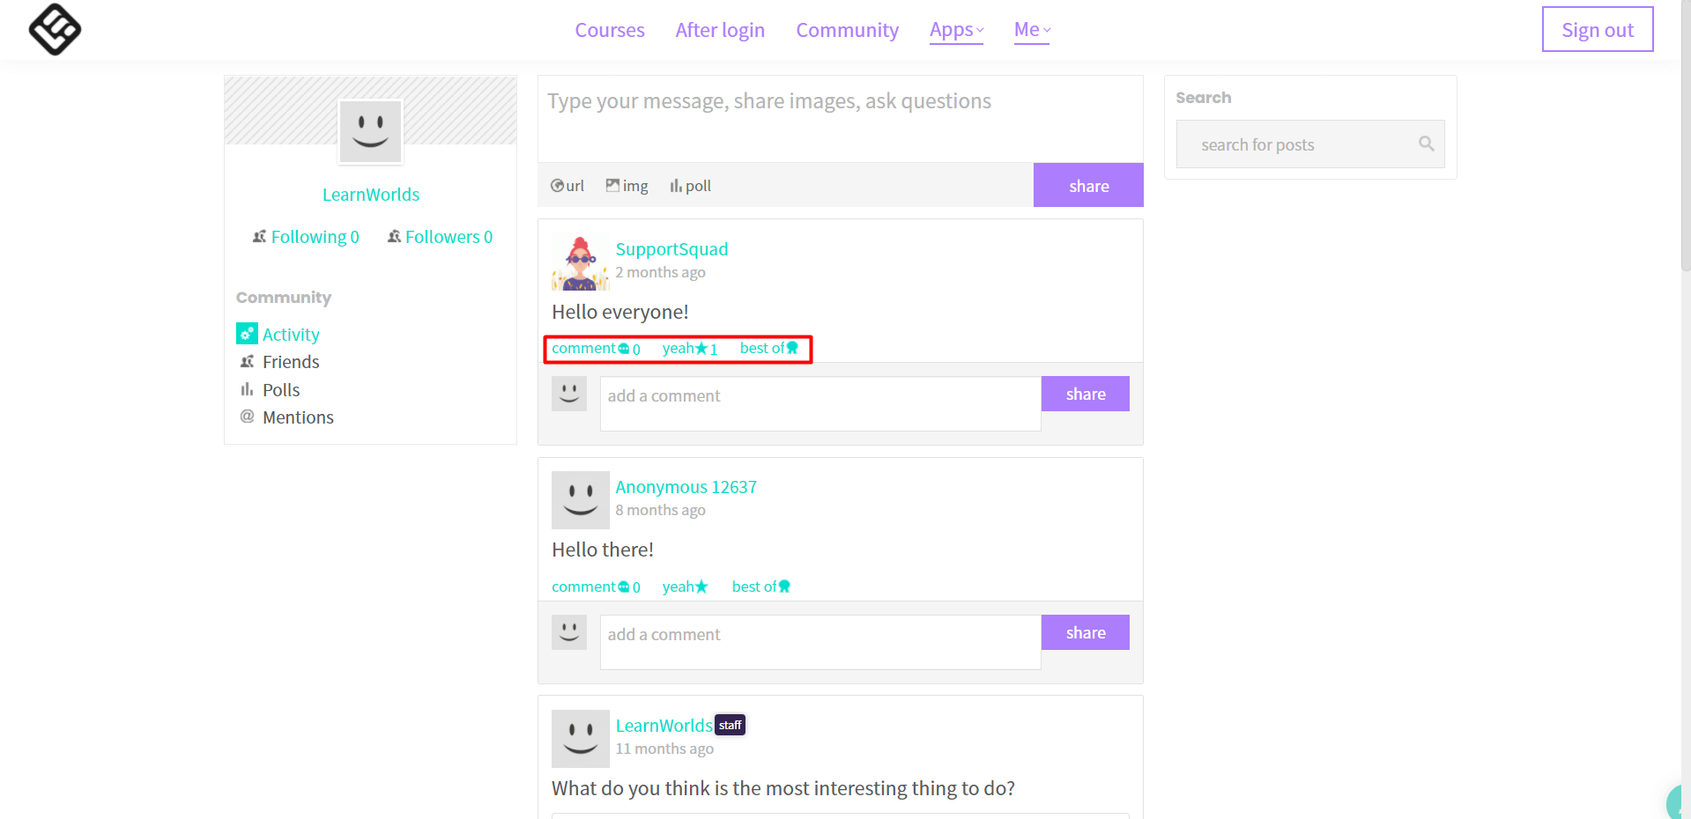Screen dimensions: 1691x819
Task: Open Anonymous 12637 avatar image
Action: 581,500
